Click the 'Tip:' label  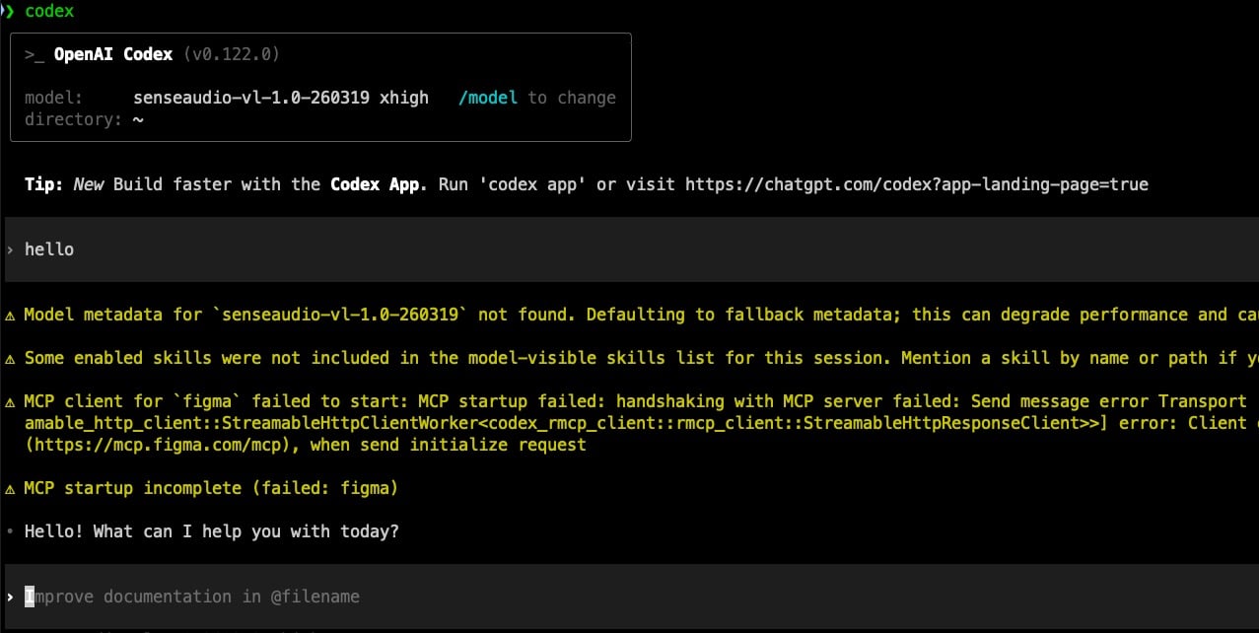coord(44,184)
